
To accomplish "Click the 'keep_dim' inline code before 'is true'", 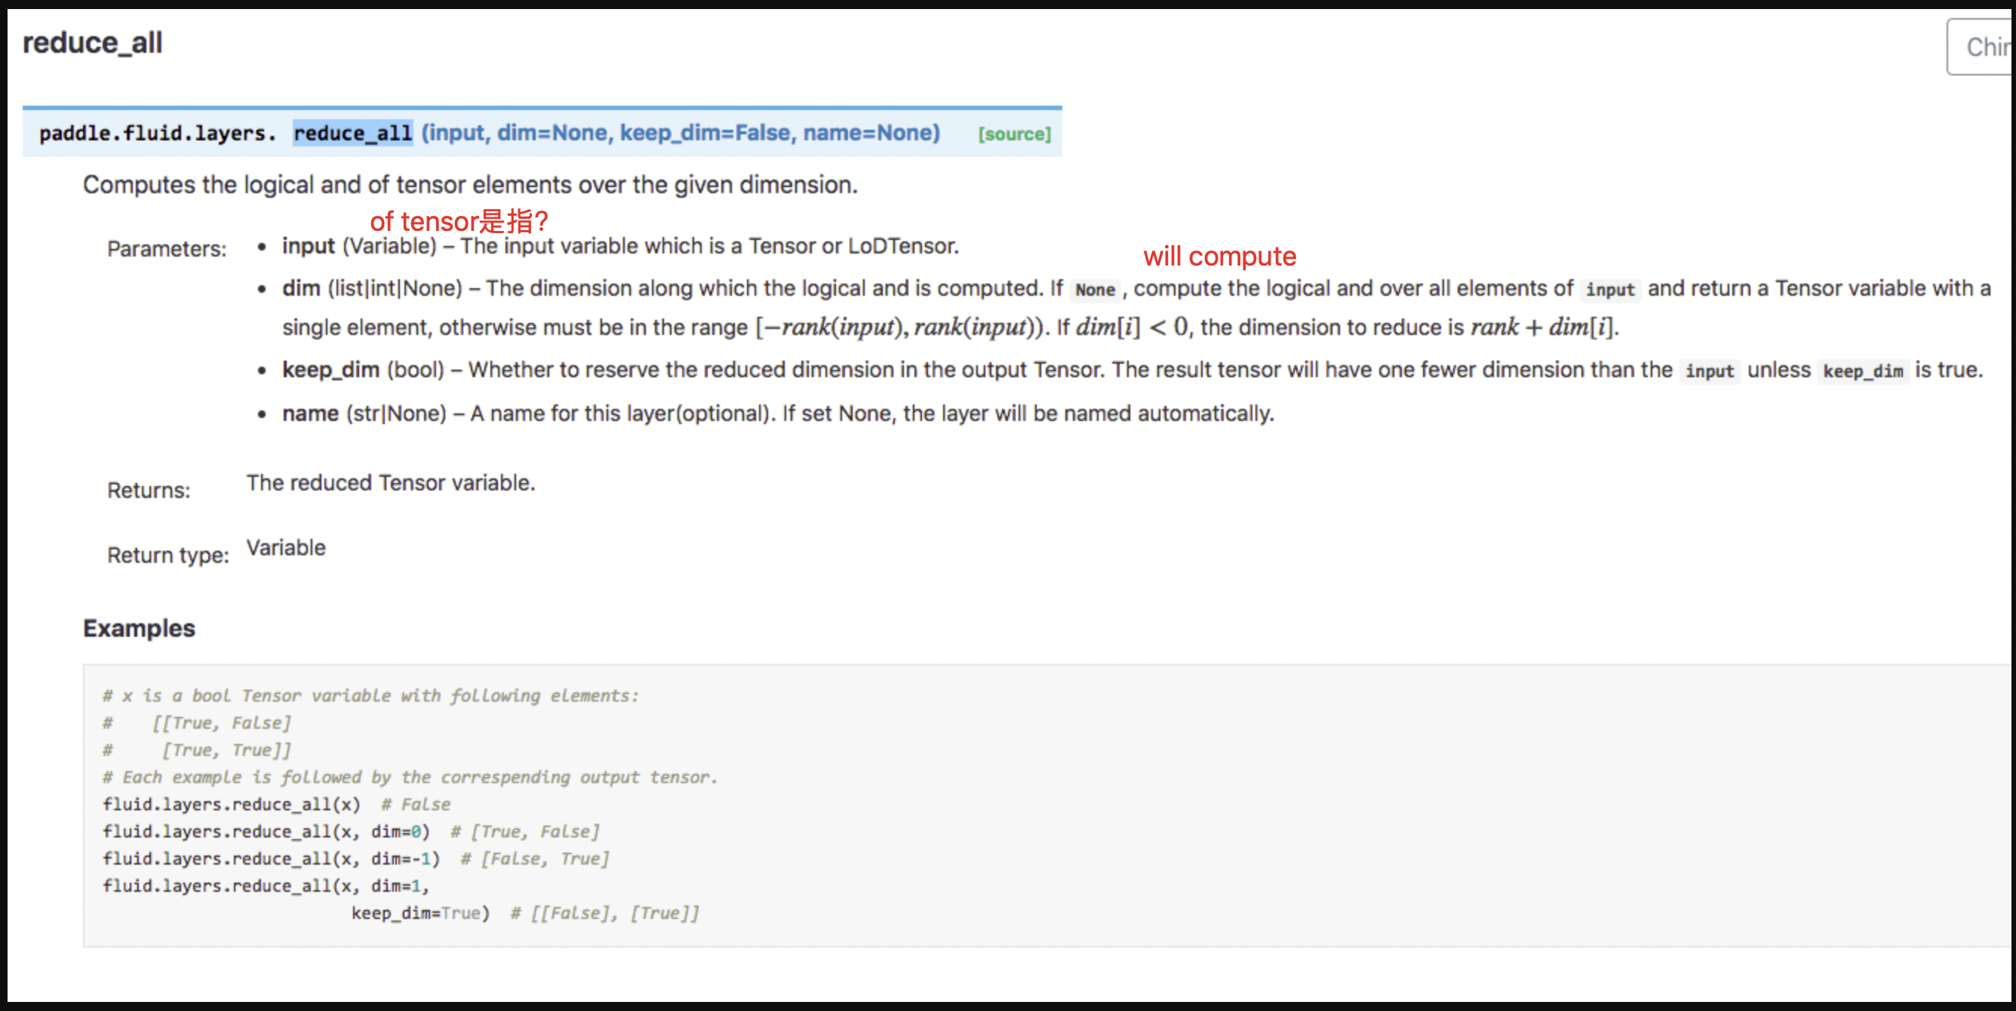I will coord(1862,371).
